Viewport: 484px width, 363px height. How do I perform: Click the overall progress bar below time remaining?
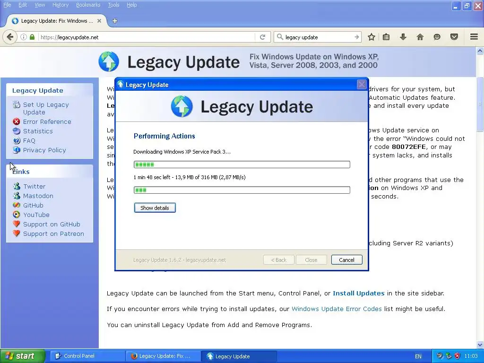click(x=242, y=190)
